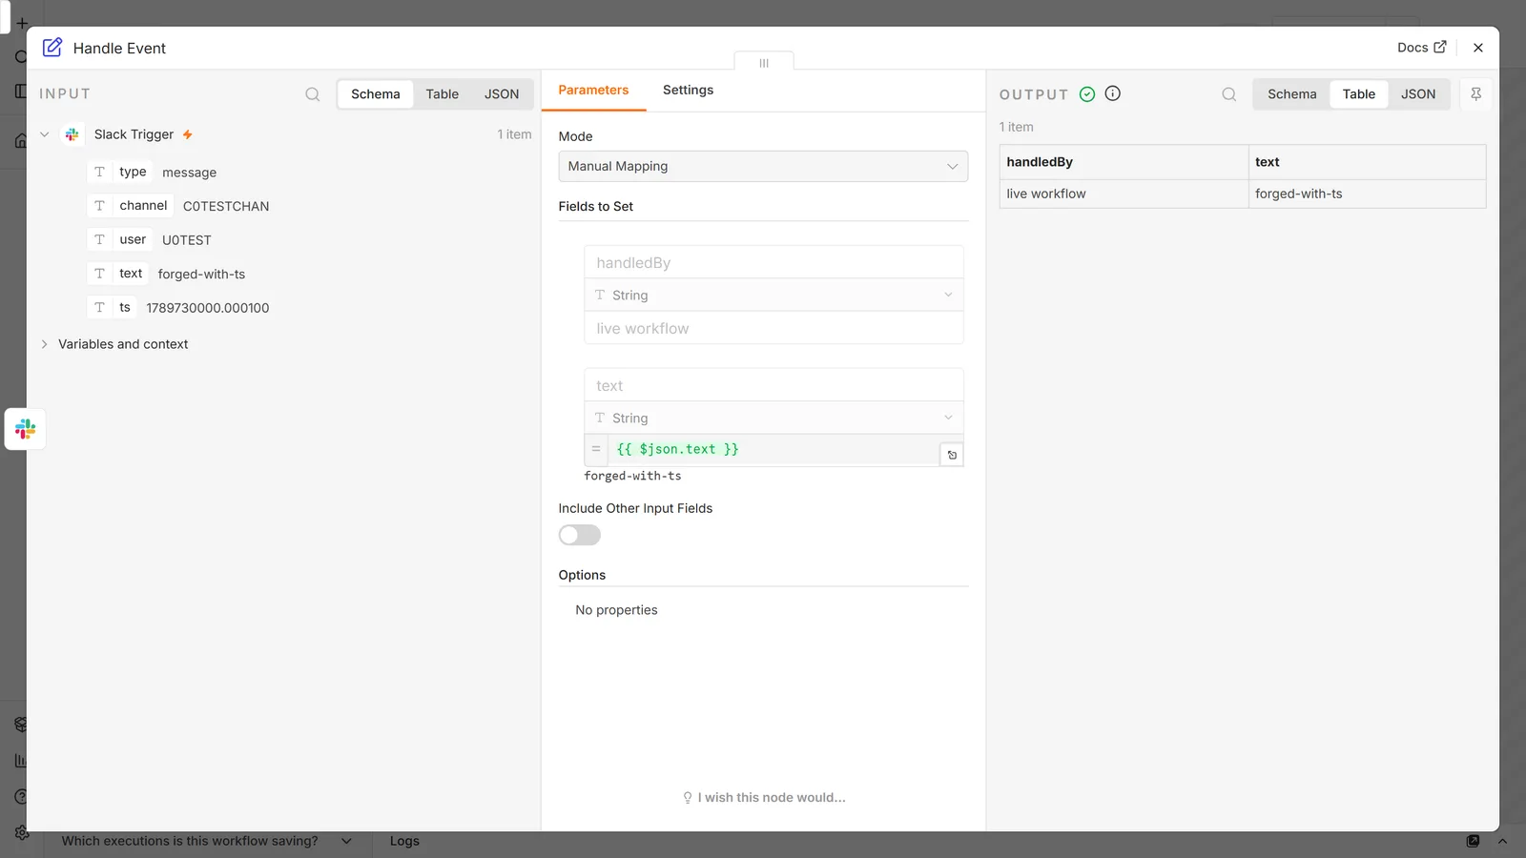Click the {{ $json.text }} expression field
The height and width of the screenshot is (858, 1526).
tap(773, 449)
